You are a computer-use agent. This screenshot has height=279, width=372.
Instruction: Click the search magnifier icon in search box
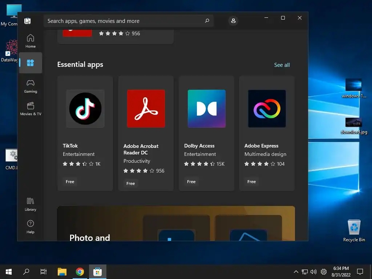pyautogui.click(x=207, y=21)
